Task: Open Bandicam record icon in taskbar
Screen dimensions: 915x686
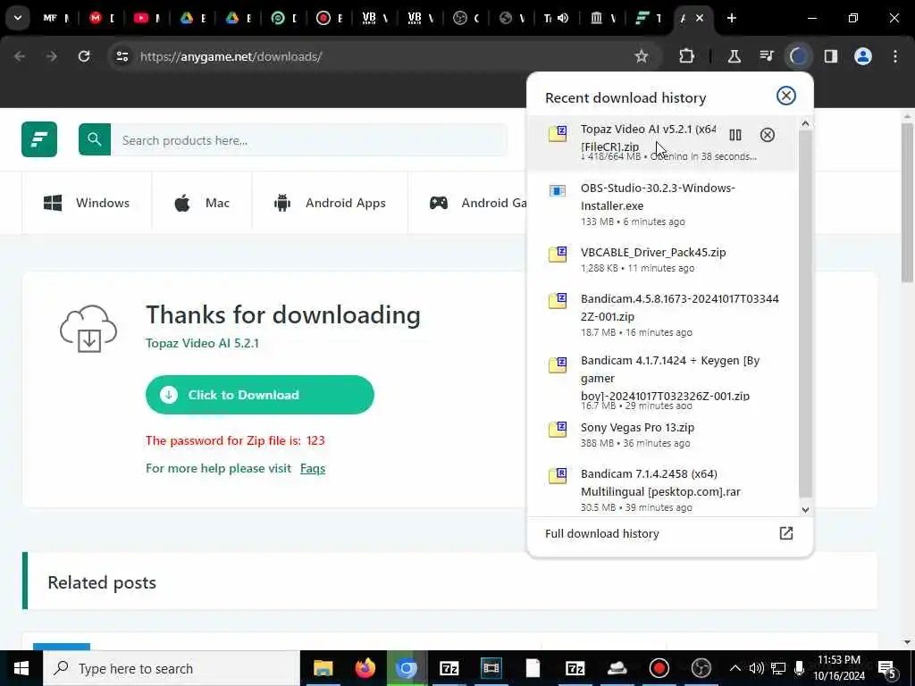Action: pyautogui.click(x=659, y=668)
